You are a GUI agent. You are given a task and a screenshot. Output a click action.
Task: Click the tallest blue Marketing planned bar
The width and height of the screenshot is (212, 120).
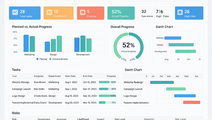point(26,43)
